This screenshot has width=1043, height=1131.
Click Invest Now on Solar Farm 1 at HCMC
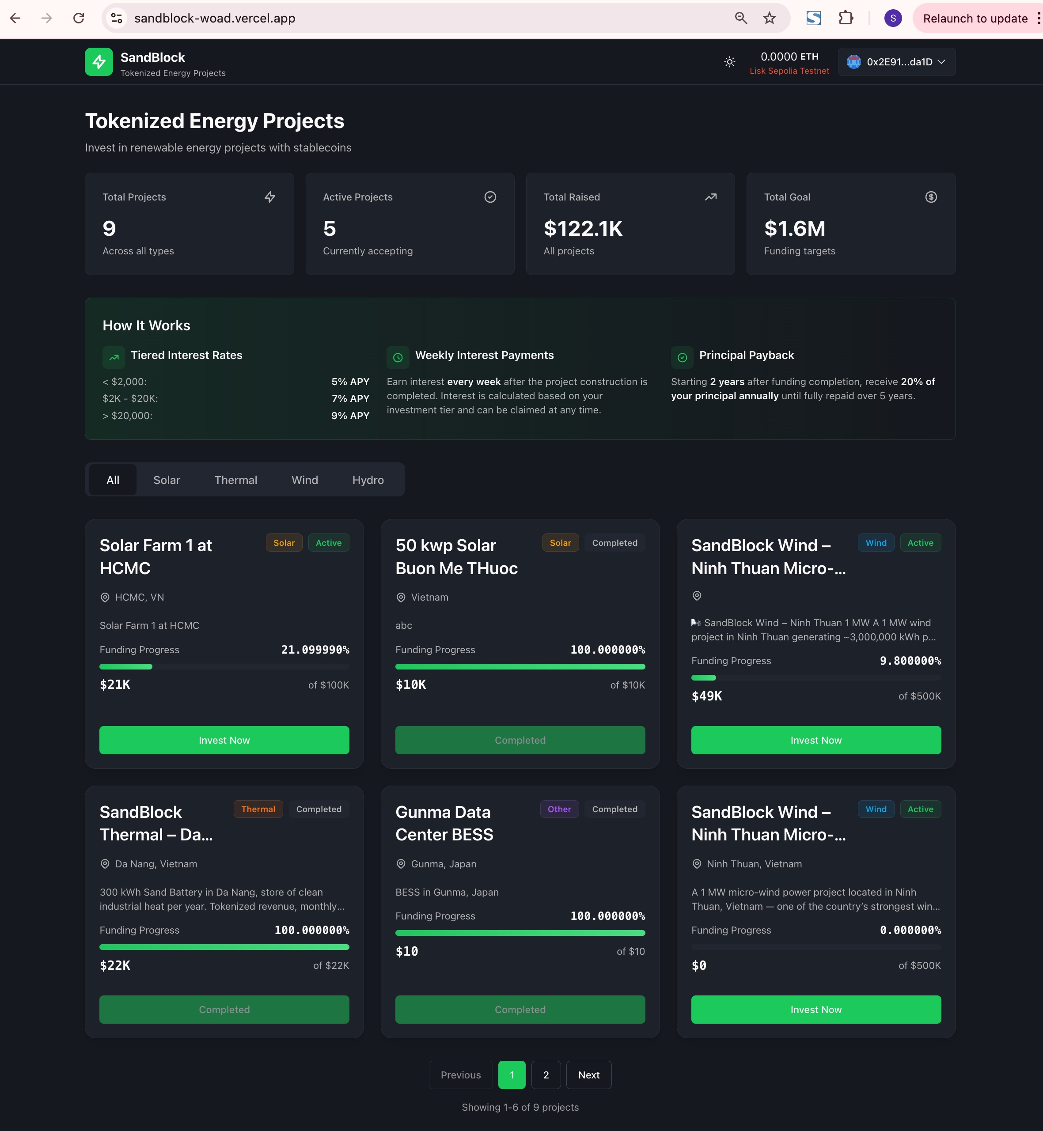coord(224,740)
